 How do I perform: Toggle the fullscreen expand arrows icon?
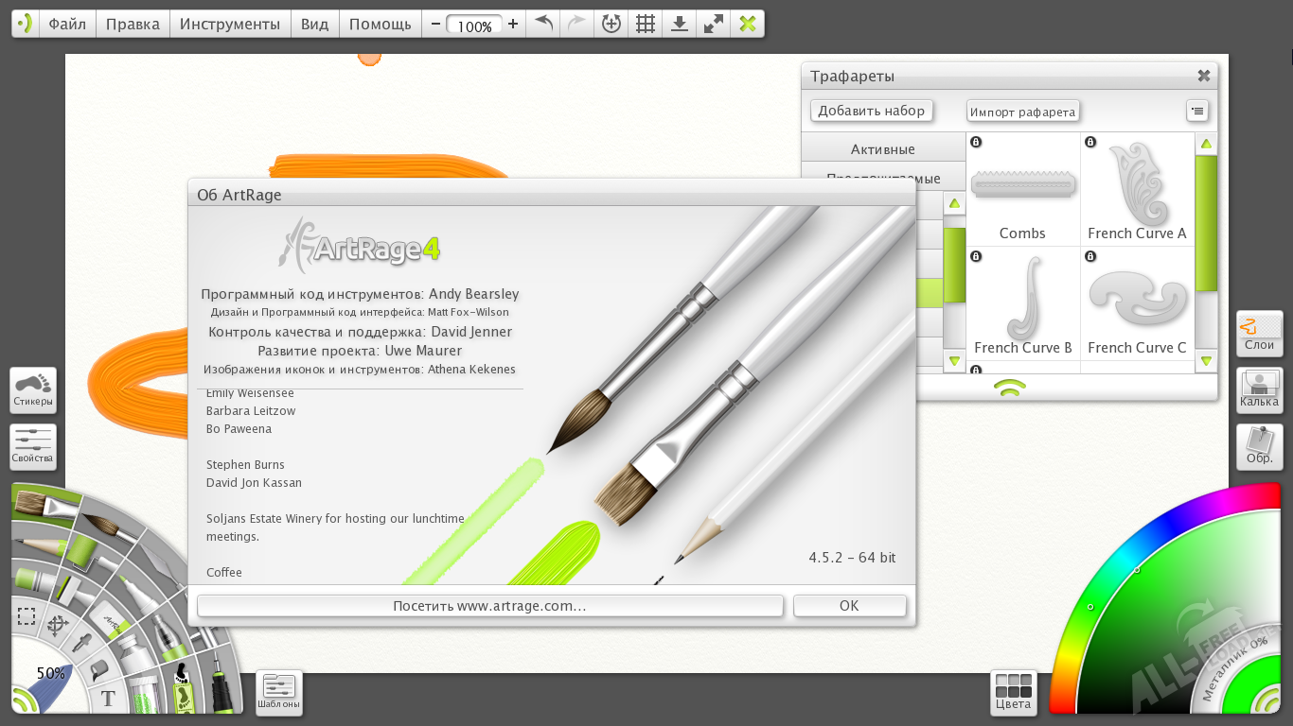(x=713, y=25)
